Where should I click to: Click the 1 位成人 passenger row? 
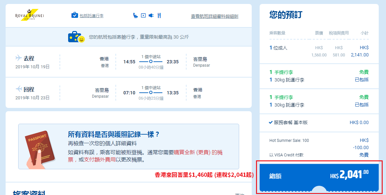coord(319,51)
